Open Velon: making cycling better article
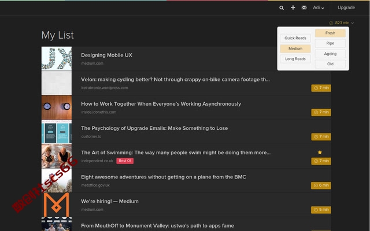The width and height of the screenshot is (370, 231). pos(175,80)
